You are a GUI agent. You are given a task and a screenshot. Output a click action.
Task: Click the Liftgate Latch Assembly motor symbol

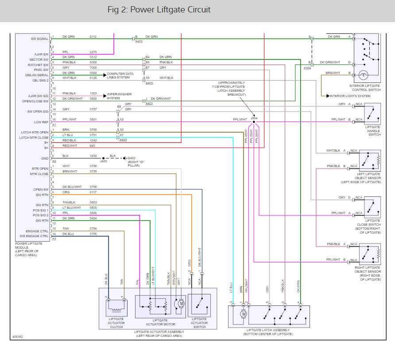tap(244, 314)
